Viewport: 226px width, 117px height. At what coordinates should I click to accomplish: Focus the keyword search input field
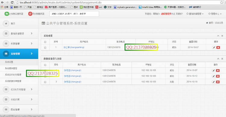coord(74,14)
